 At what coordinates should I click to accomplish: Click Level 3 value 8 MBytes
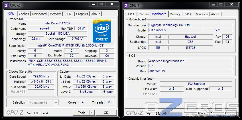[86, 92]
